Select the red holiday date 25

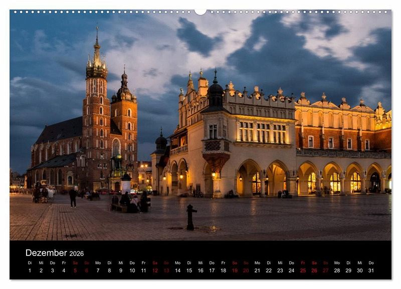tap(303, 270)
